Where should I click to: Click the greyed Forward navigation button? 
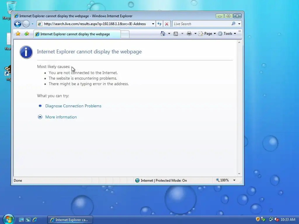[x=26, y=24]
